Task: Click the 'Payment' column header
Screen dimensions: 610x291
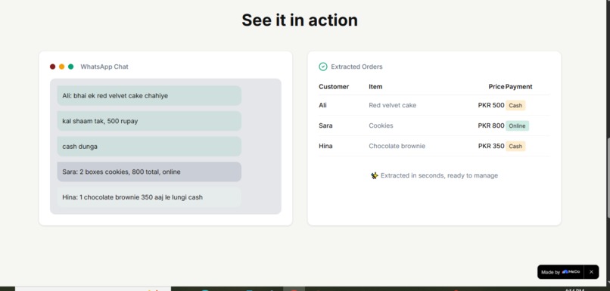Action: (519, 87)
